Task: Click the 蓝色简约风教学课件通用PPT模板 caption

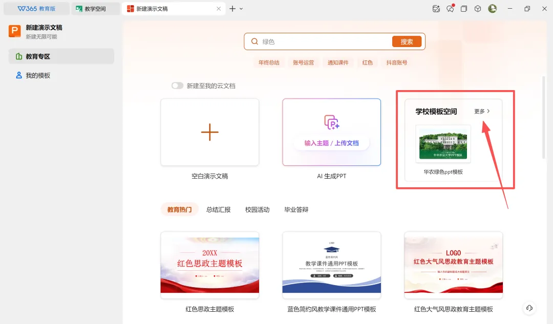Action: point(331,309)
